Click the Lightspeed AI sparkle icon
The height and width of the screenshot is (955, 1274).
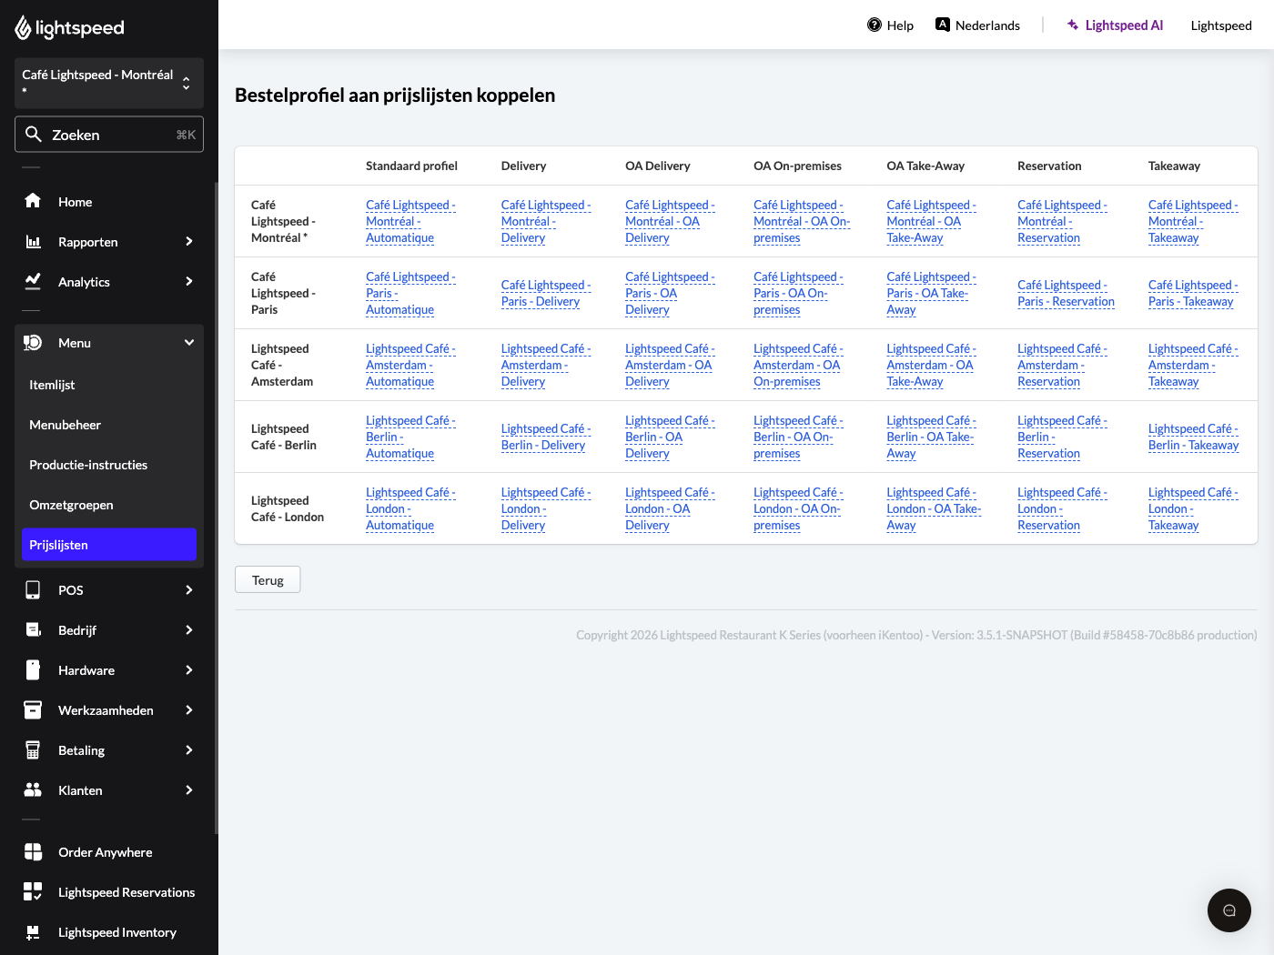point(1073,25)
